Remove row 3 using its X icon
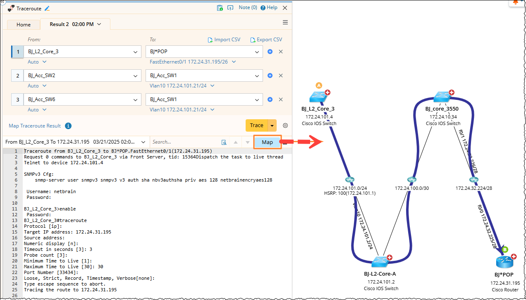526x300 pixels. 281,99
